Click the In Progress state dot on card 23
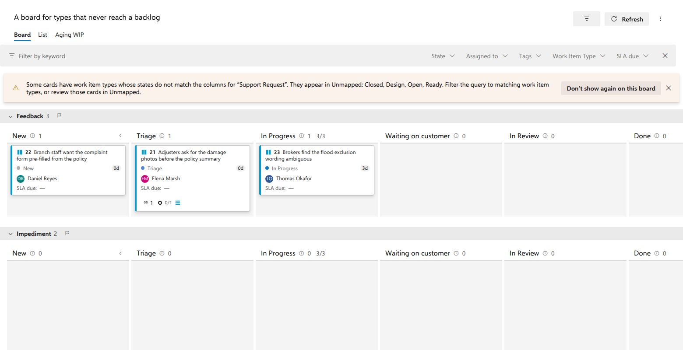The width and height of the screenshot is (683, 350). tap(267, 168)
